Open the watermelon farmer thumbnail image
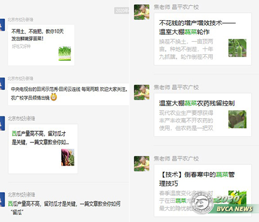 (x=68, y=157)
